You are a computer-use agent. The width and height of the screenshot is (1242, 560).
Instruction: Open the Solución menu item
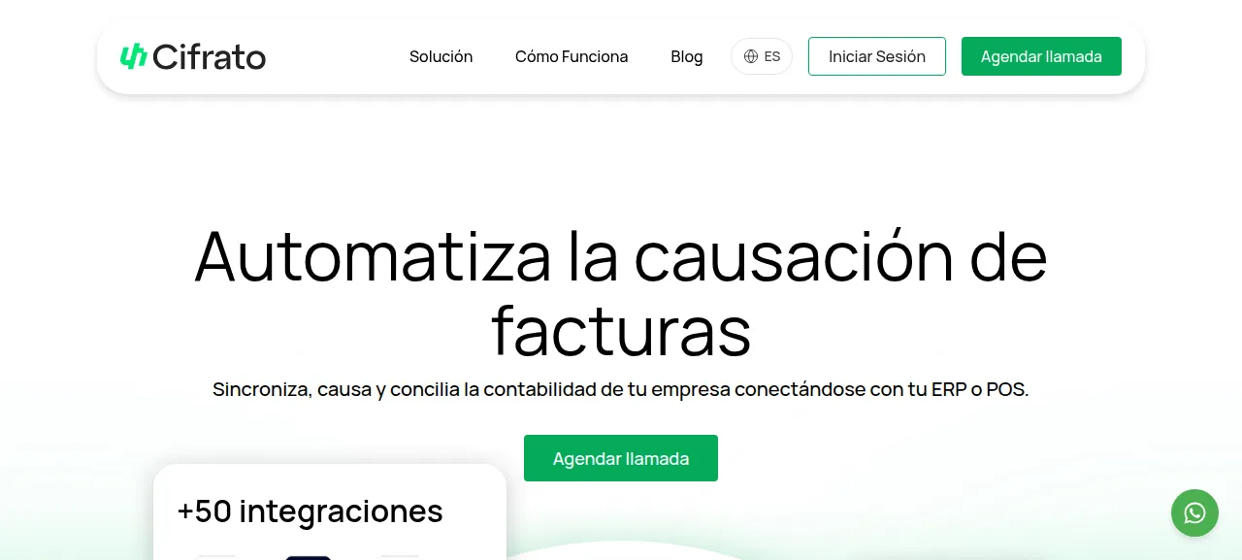pos(441,56)
